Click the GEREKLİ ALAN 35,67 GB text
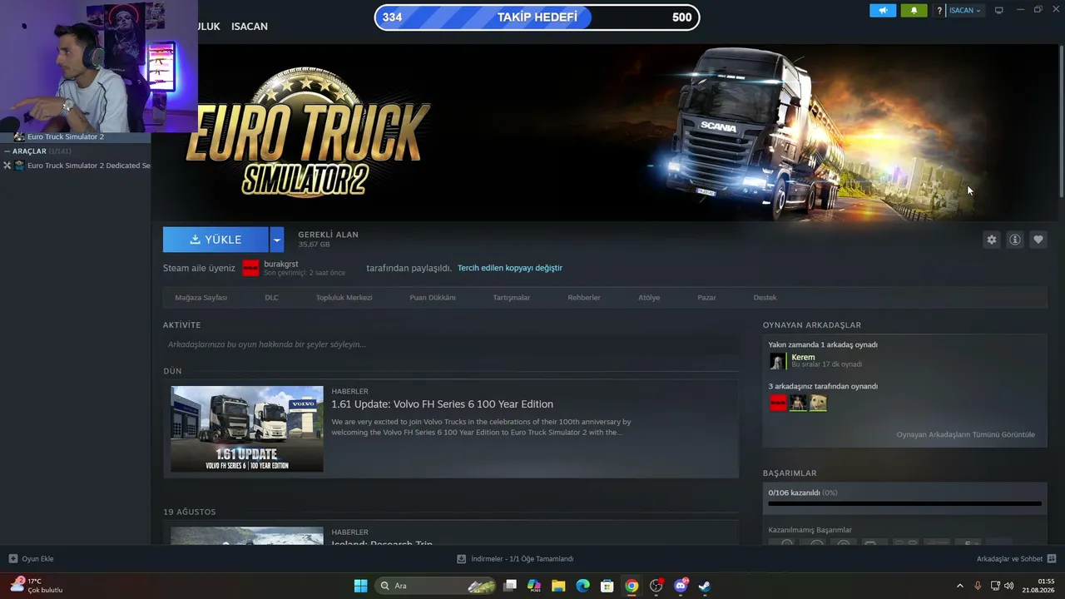The height and width of the screenshot is (599, 1065). pos(328,239)
